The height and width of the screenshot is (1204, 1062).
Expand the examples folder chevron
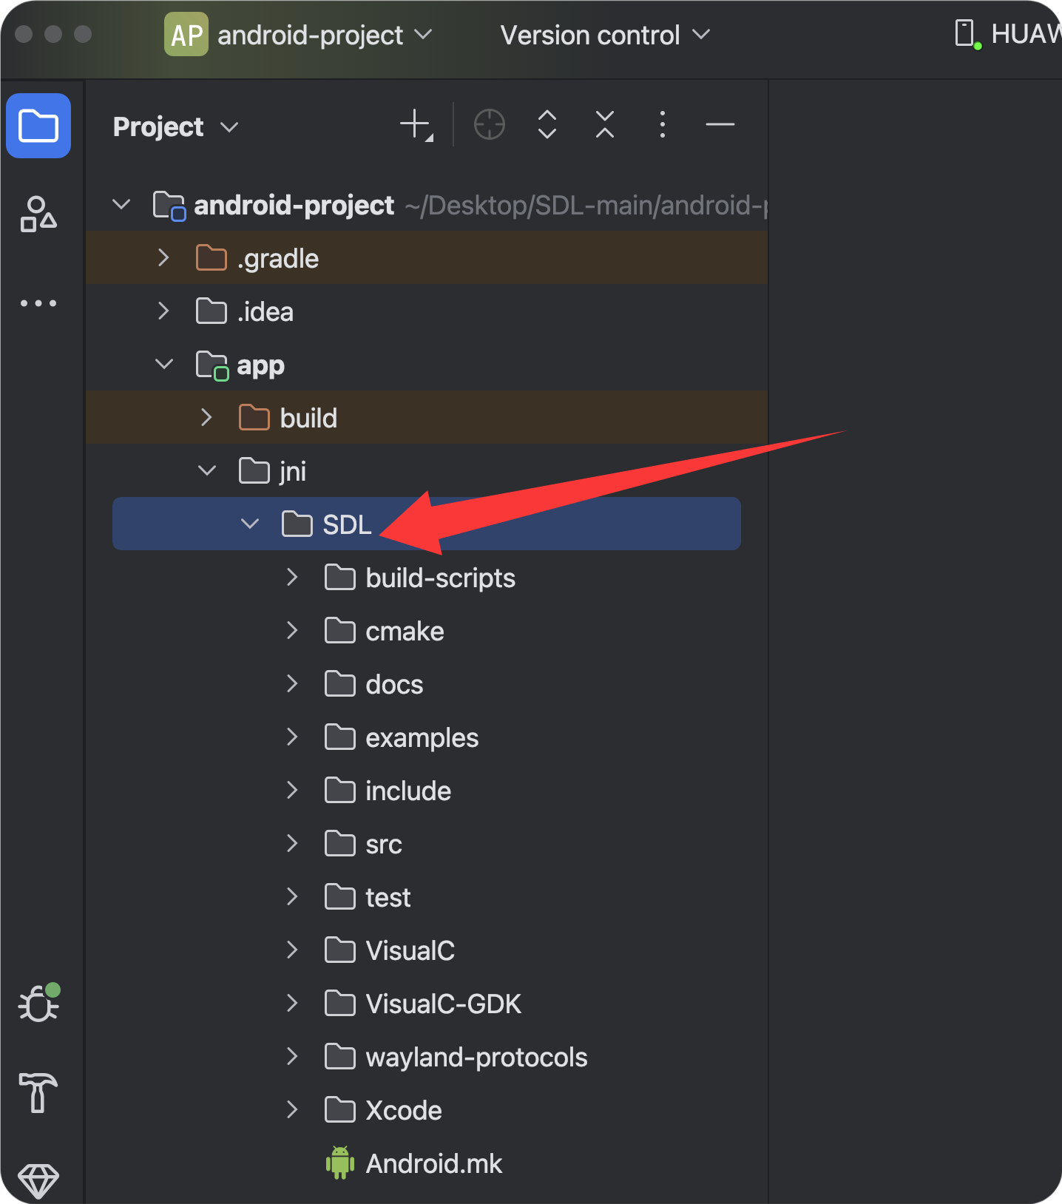[293, 737]
